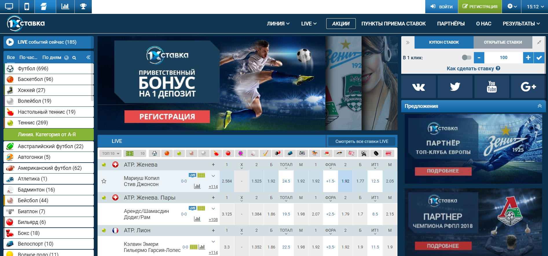Collapse sports sidebar with double chevron
The height and width of the screenshot is (256, 548).
(88, 57)
